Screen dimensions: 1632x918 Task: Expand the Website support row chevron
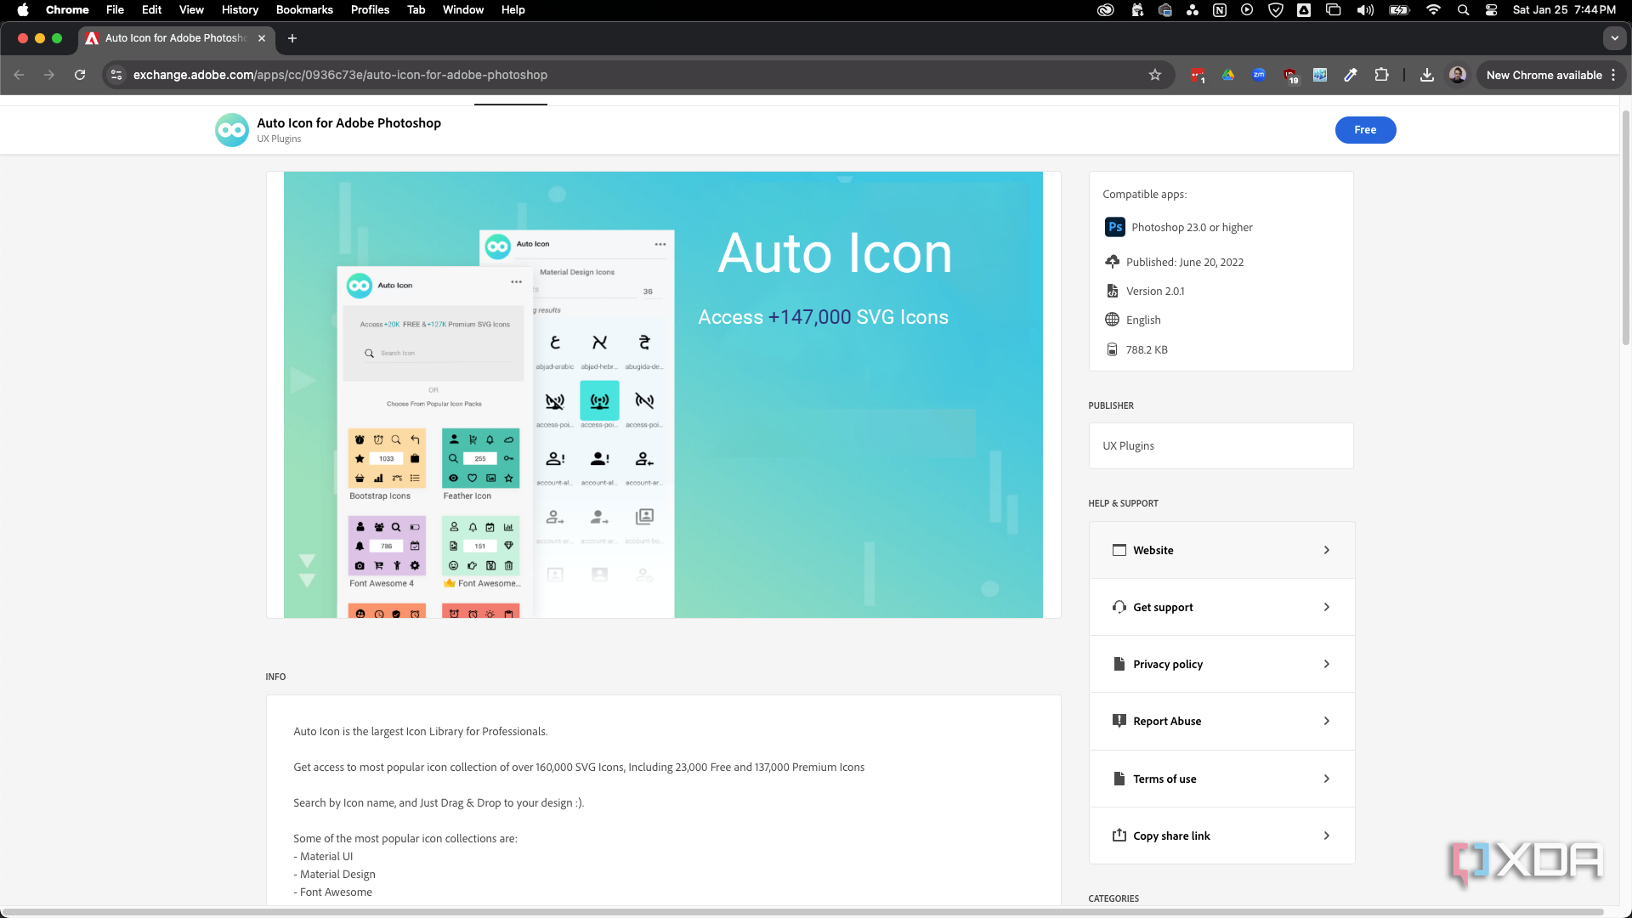[1326, 550]
